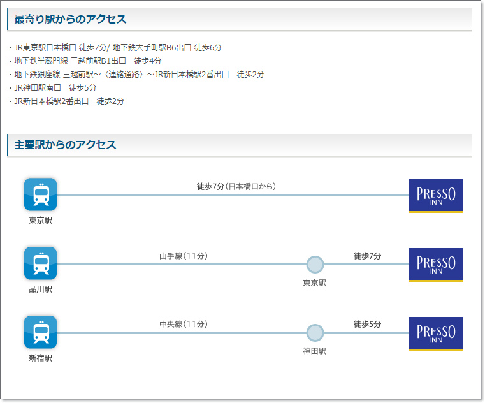
Task: Click the 東京駅 label under the first train icon
Action: (x=41, y=221)
